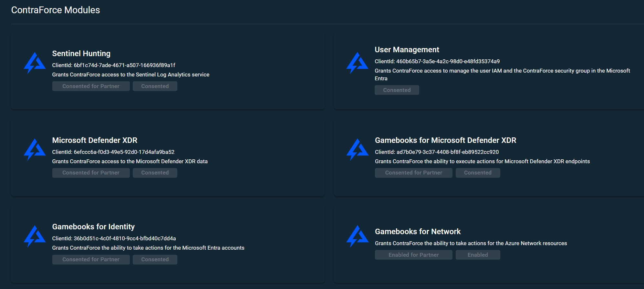
Task: Select the Gamebooks for Network title
Action: [x=417, y=232]
